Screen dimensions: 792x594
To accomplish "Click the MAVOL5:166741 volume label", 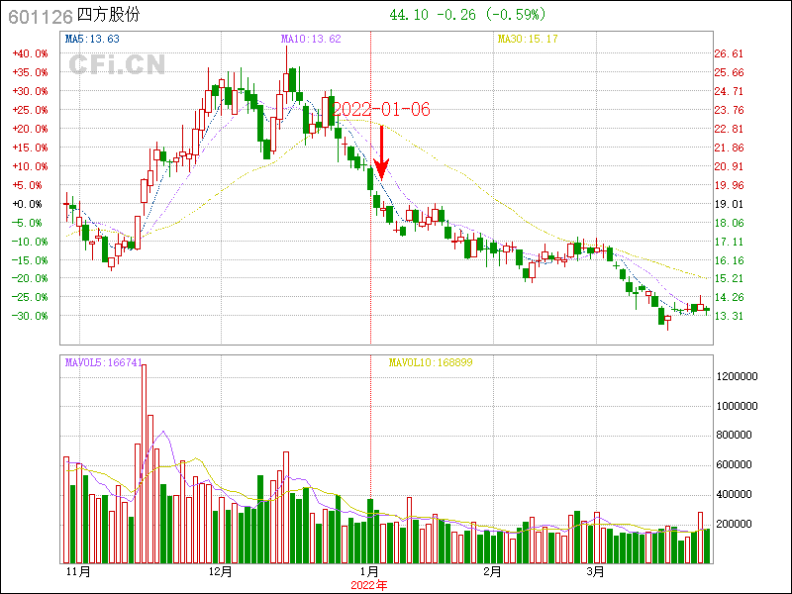I will pyautogui.click(x=103, y=362).
